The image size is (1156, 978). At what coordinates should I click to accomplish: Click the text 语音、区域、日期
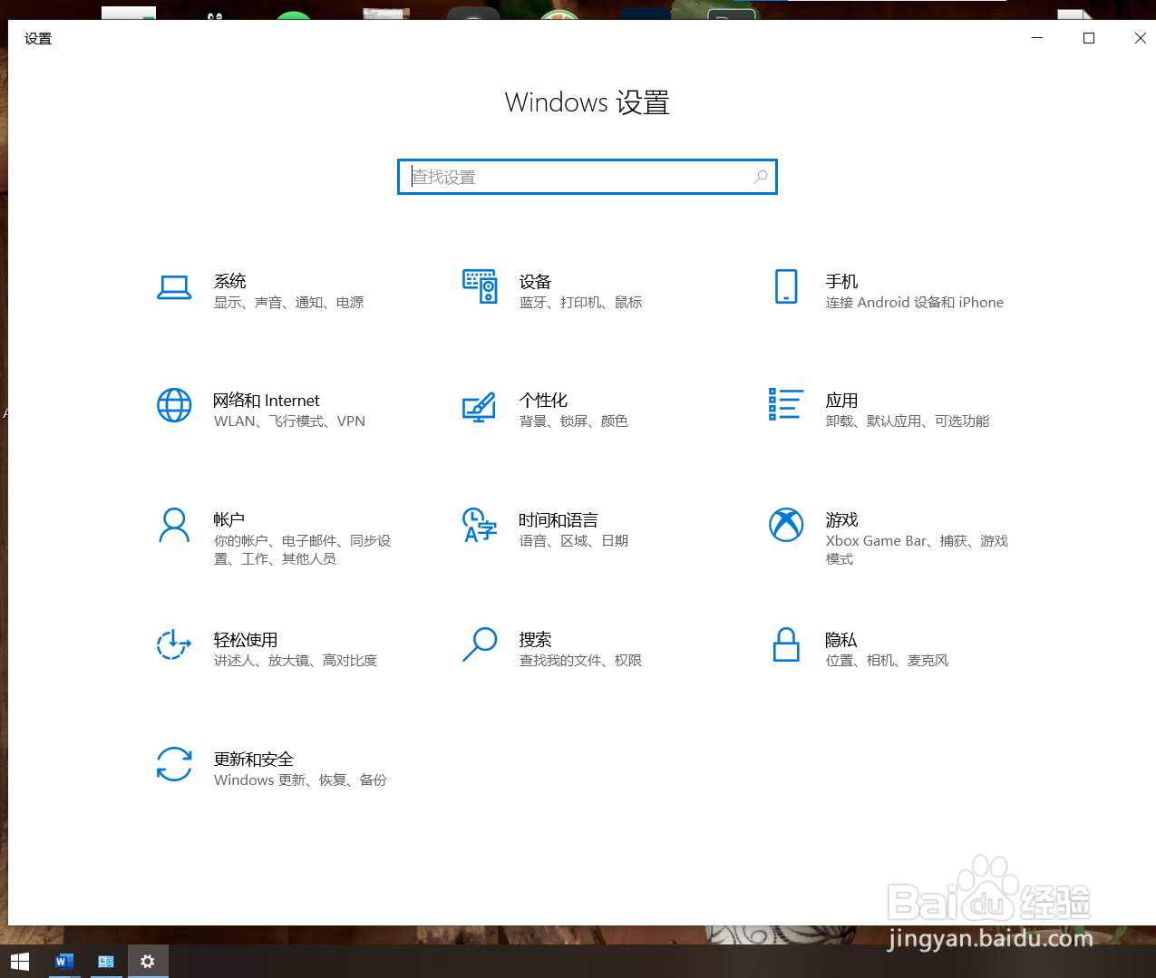[574, 541]
